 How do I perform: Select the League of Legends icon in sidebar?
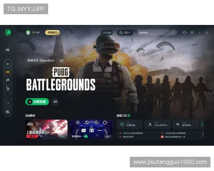[x=8, y=88]
